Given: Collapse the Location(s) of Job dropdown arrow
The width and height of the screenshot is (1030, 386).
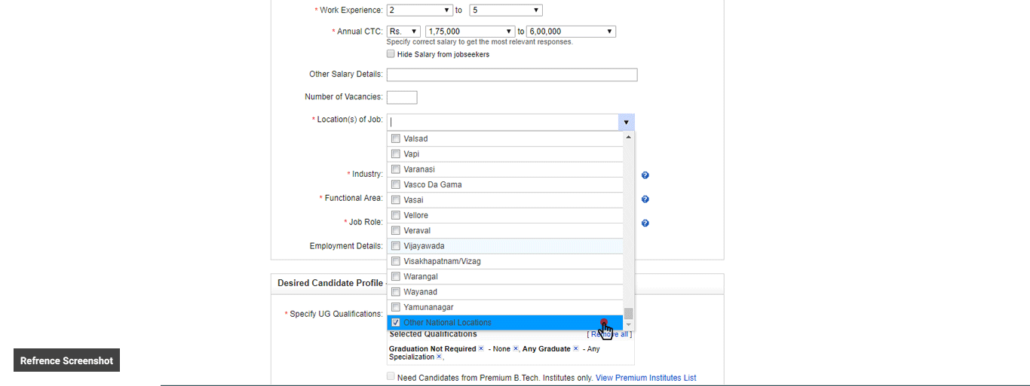Looking at the screenshot, I should (625, 122).
